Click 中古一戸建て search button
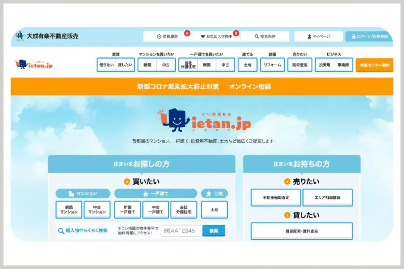 pyautogui.click(x=156, y=209)
